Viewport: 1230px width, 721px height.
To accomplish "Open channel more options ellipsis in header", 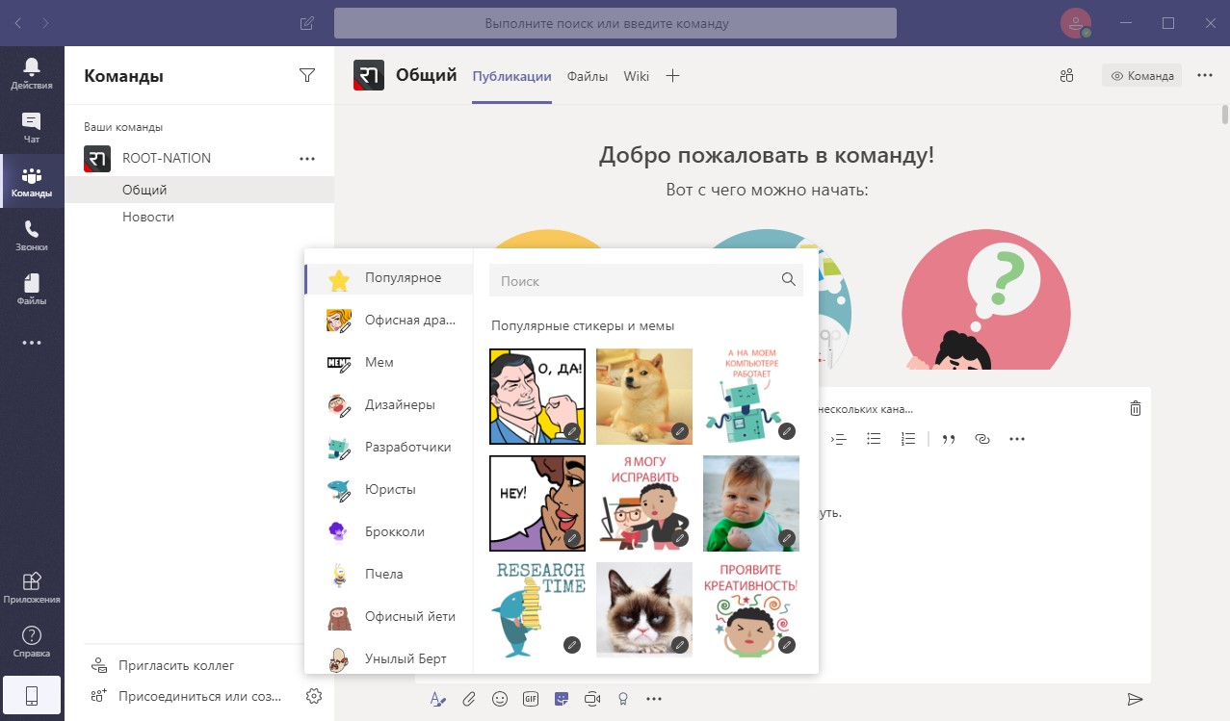I will tap(1205, 75).
